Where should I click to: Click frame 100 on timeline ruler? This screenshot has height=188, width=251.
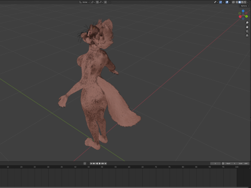[x=236, y=167]
